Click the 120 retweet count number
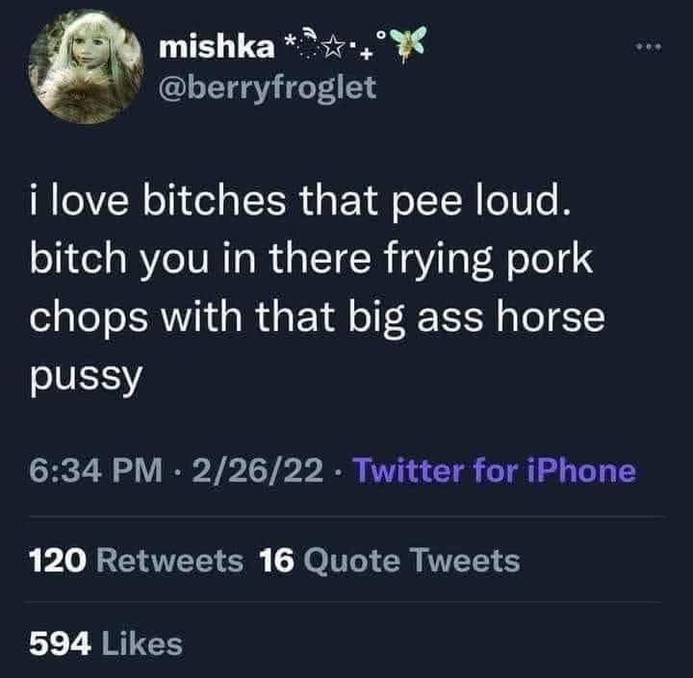Screen dimensions: 693x678 point(58,561)
